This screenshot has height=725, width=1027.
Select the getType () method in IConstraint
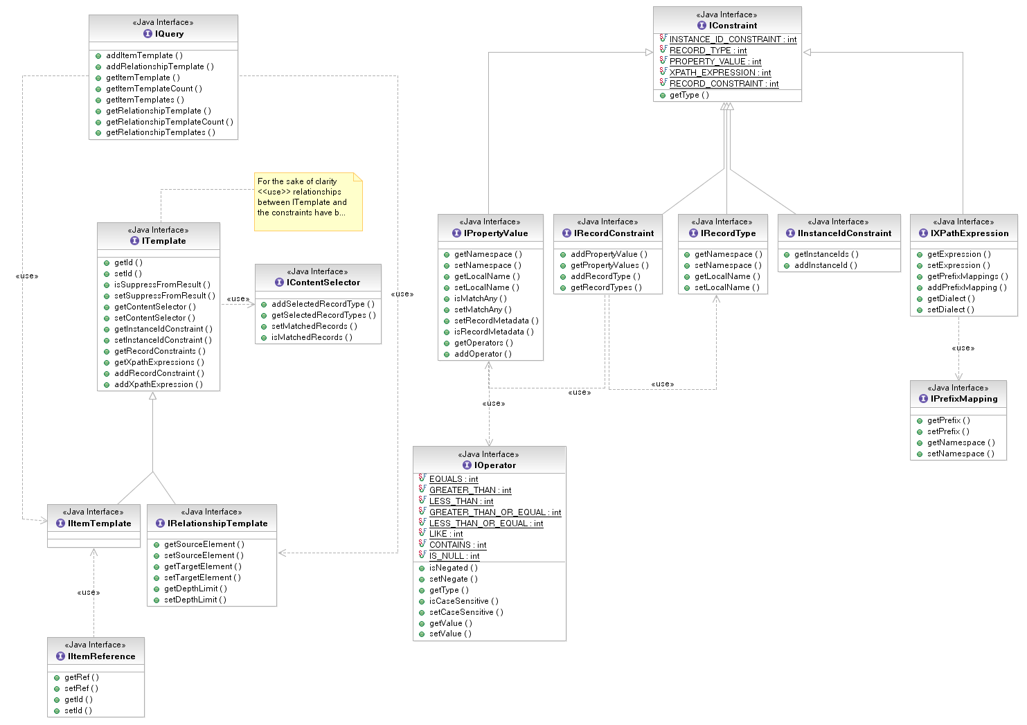click(x=689, y=96)
